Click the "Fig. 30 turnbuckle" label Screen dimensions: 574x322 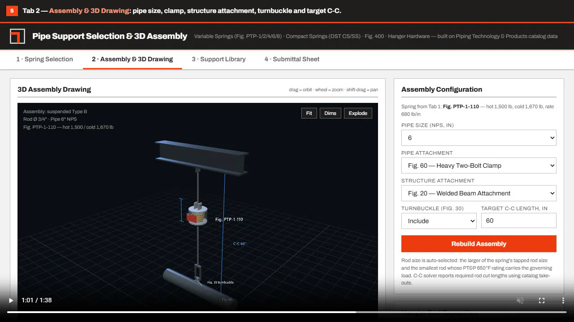click(220, 283)
